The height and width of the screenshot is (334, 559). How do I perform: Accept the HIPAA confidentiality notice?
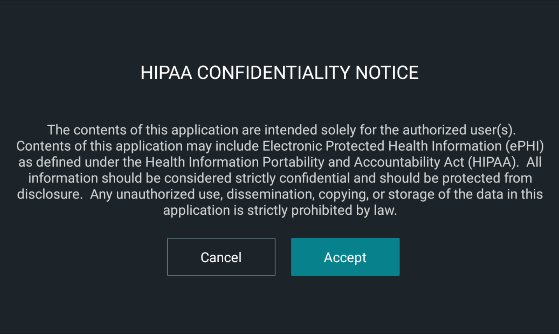(345, 257)
